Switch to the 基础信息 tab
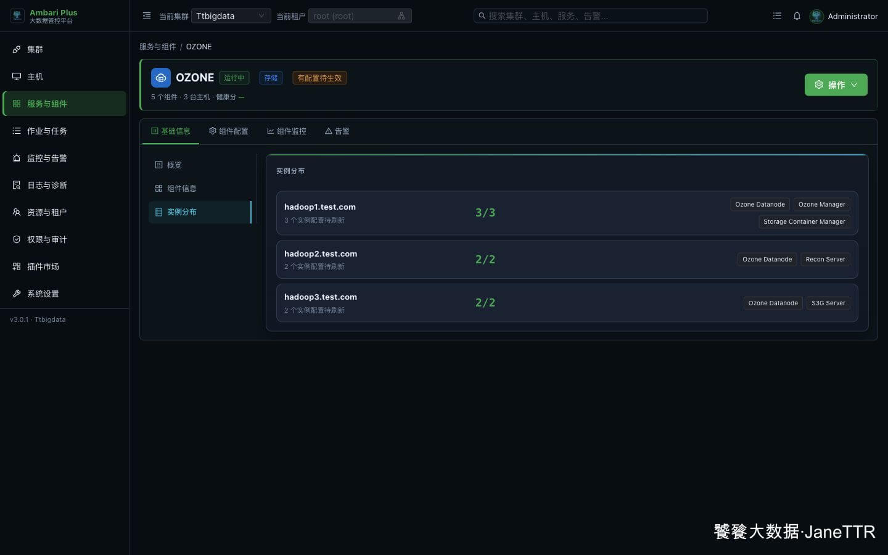This screenshot has width=888, height=555. [x=171, y=131]
